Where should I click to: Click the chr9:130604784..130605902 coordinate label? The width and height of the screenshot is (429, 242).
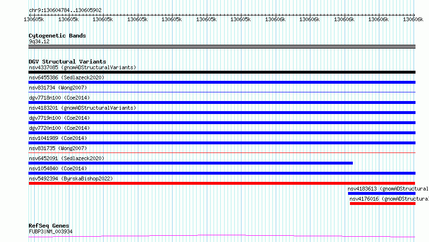tap(65, 10)
